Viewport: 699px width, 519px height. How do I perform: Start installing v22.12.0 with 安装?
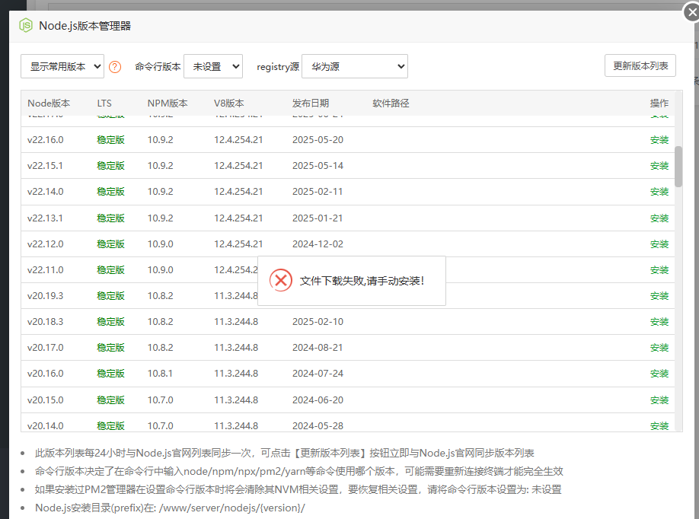point(659,244)
